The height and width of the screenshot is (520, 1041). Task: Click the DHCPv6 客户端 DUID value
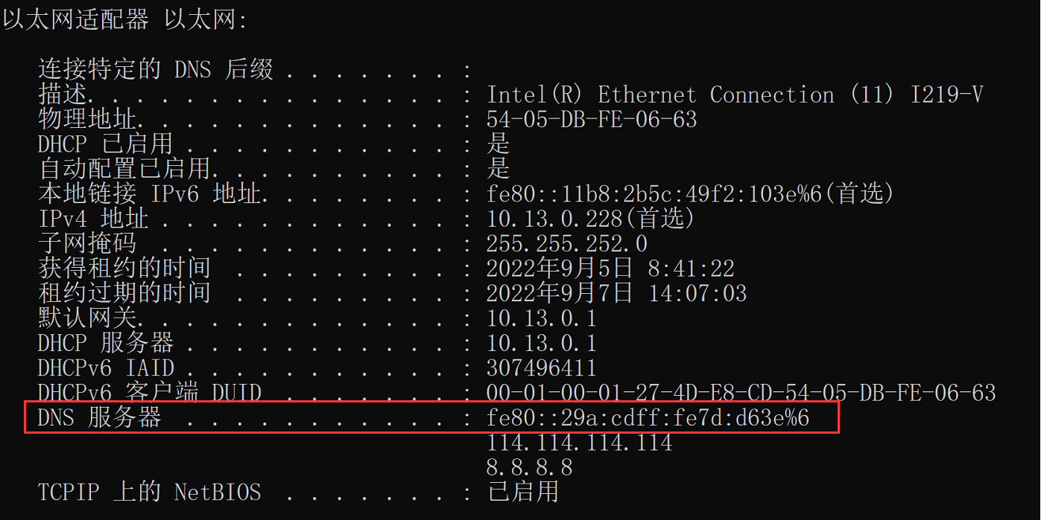741,393
